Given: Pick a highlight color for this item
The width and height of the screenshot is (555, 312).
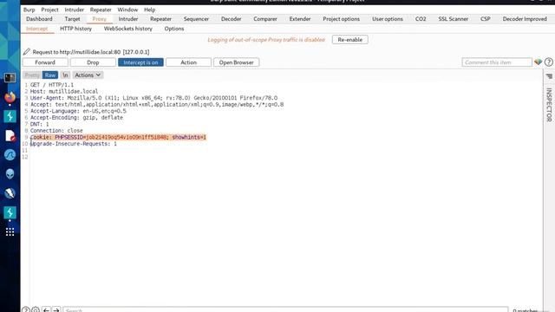Looking at the screenshot, I should (538, 62).
